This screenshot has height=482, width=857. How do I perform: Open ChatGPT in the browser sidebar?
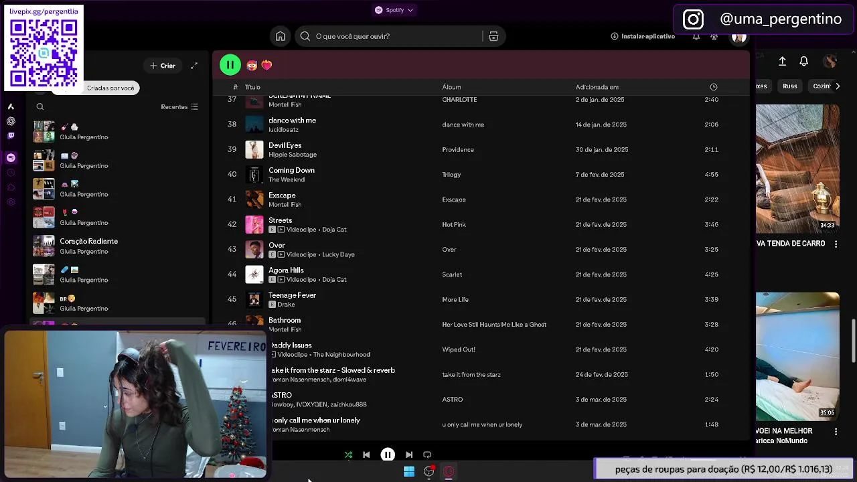11,121
